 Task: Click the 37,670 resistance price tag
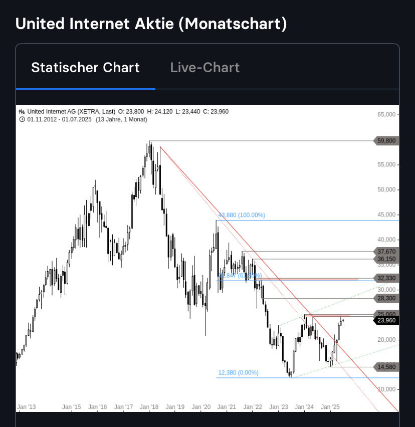click(386, 252)
